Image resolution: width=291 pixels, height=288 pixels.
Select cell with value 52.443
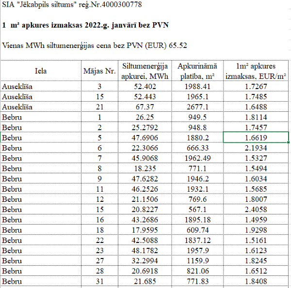[x=145, y=96]
